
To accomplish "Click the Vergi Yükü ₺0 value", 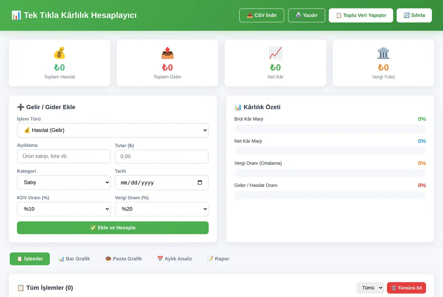I will [383, 67].
